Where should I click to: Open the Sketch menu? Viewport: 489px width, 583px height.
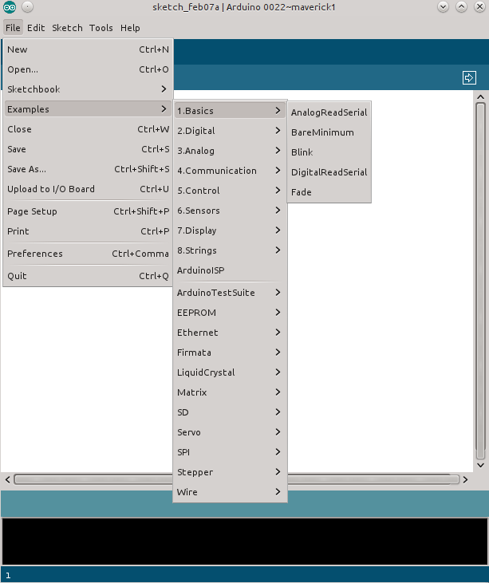pyautogui.click(x=67, y=28)
